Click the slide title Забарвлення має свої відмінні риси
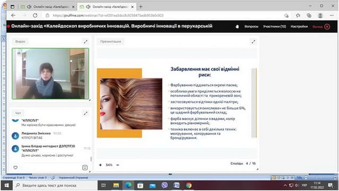 tap(205, 72)
